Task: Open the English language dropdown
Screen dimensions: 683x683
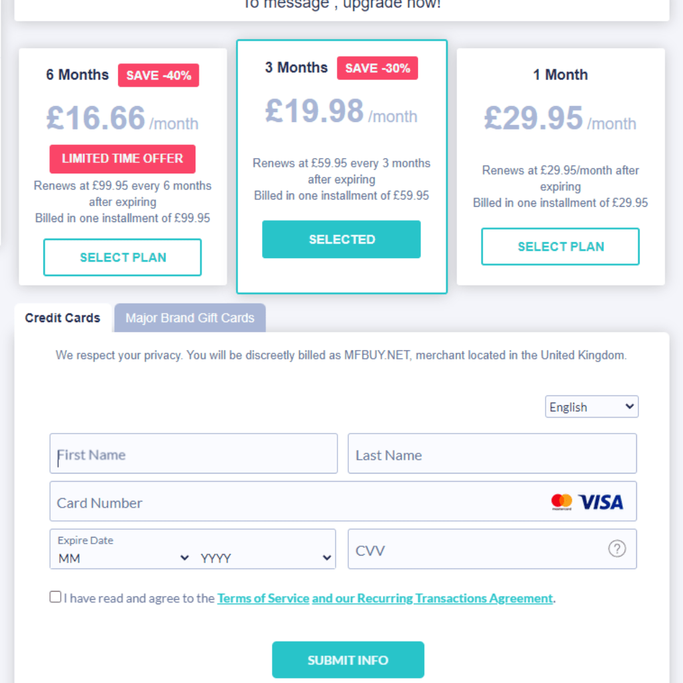Action: click(x=592, y=407)
